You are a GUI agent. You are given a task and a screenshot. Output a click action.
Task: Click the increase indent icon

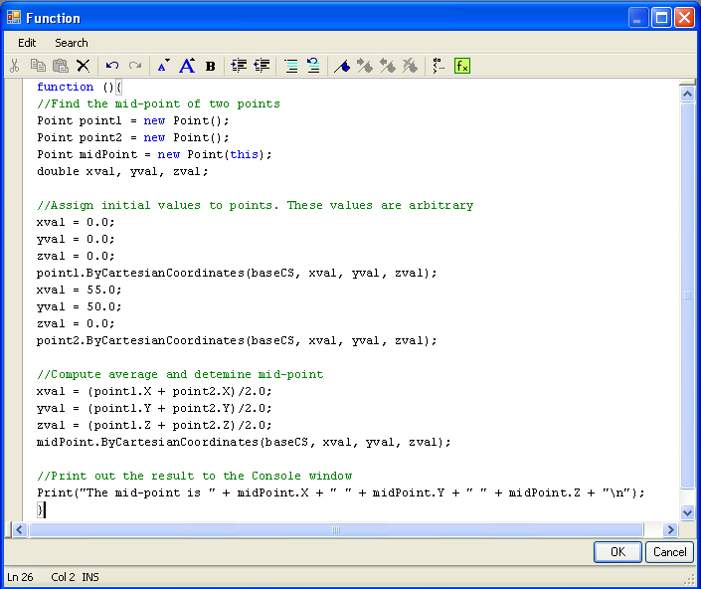pyautogui.click(x=239, y=66)
